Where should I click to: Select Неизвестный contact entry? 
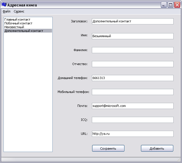coord(14,27)
